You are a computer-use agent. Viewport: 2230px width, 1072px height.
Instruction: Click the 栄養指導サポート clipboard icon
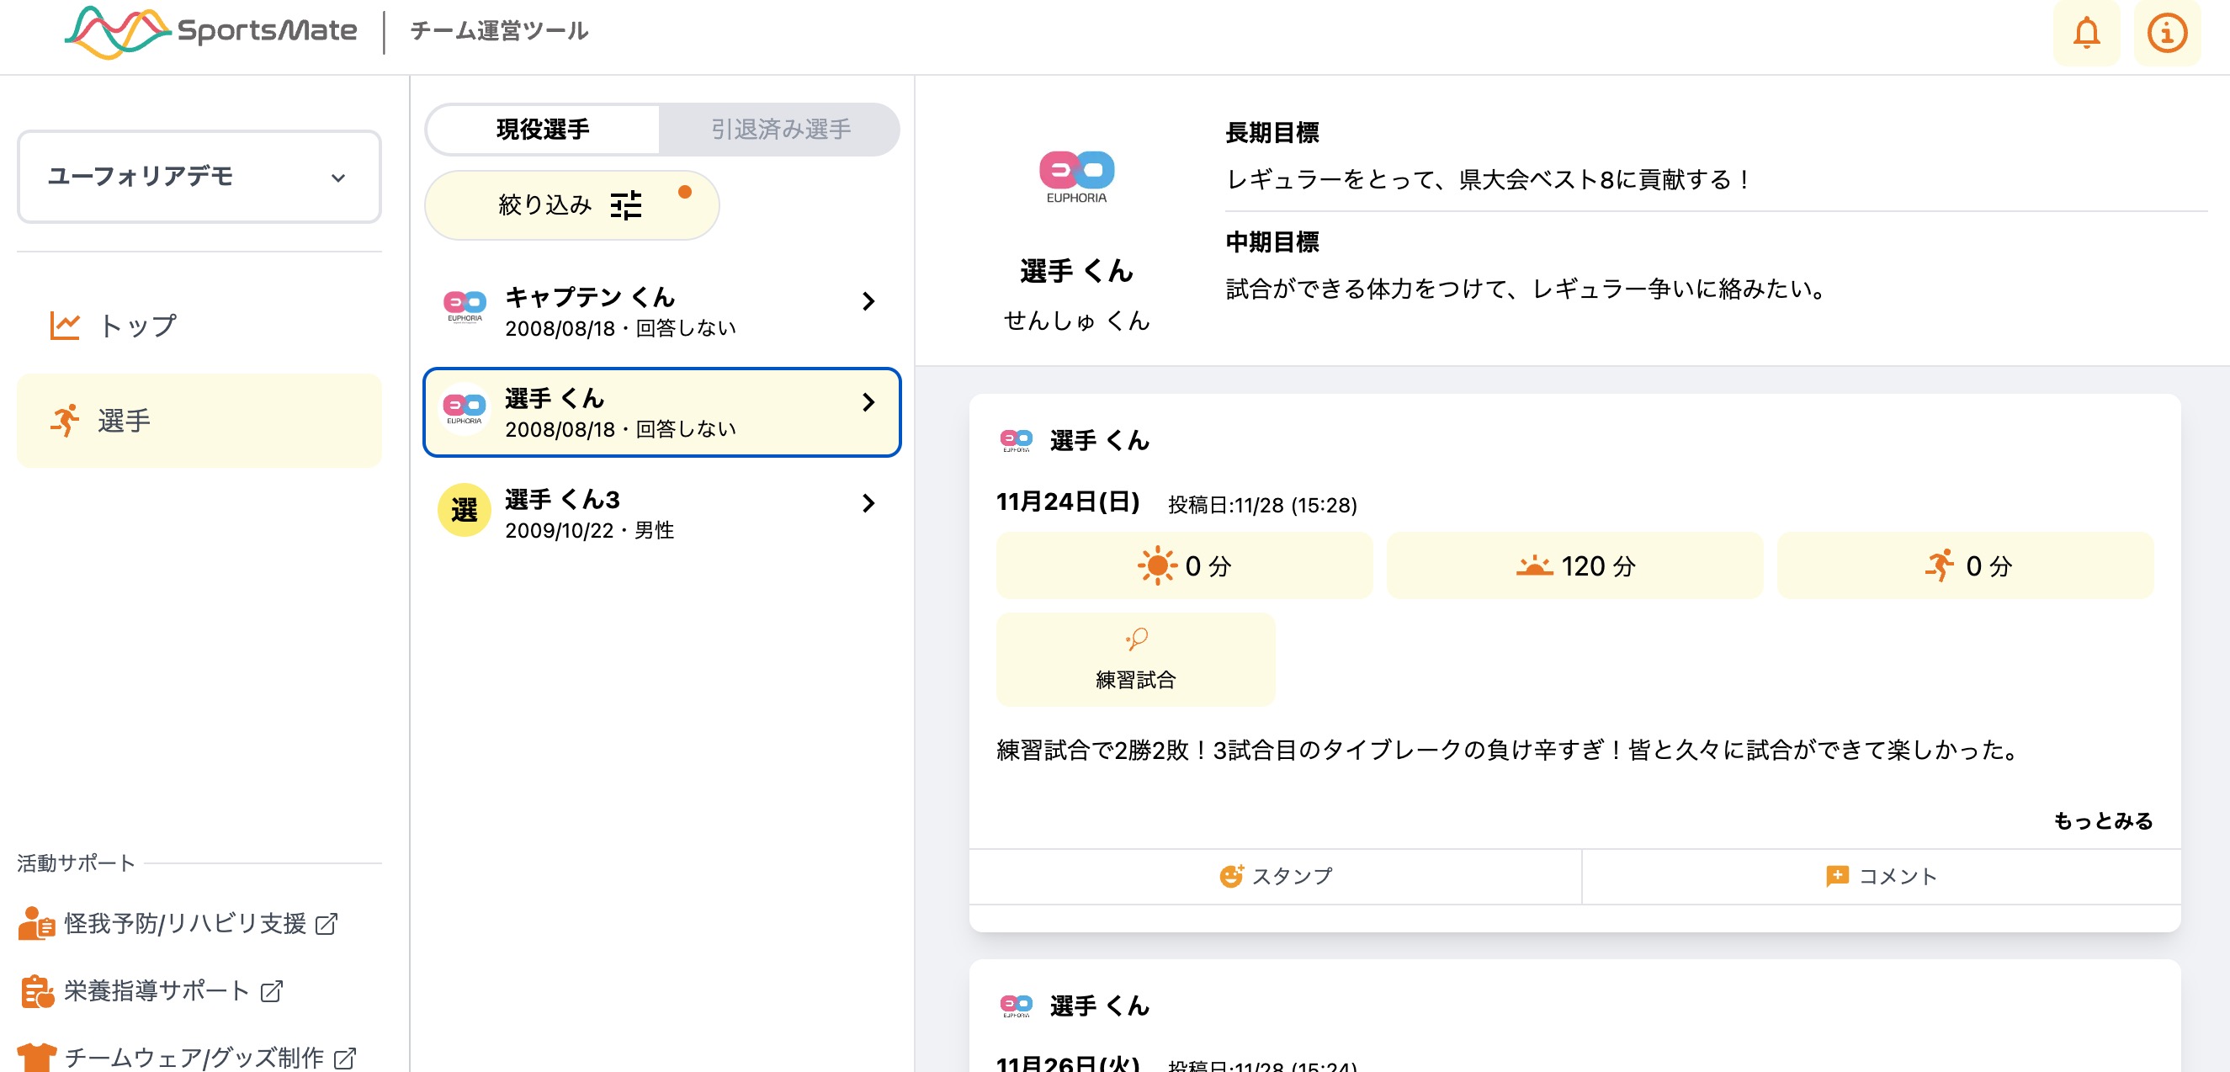pyautogui.click(x=36, y=991)
